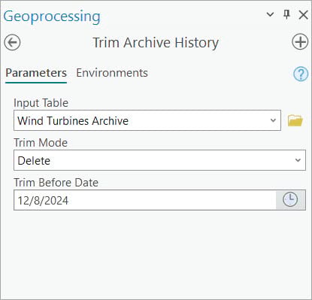Open Geoprocessing pane options chevron menu

coord(270,15)
